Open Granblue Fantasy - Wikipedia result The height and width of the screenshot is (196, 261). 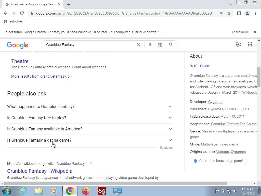point(40,171)
